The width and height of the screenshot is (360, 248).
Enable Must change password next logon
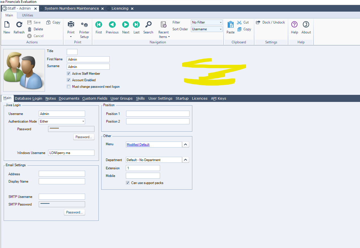pyautogui.click(x=69, y=87)
